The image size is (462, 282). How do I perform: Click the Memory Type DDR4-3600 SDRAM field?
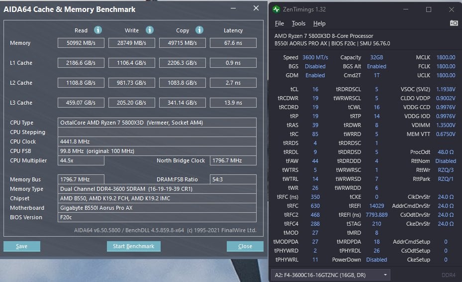(x=157, y=189)
